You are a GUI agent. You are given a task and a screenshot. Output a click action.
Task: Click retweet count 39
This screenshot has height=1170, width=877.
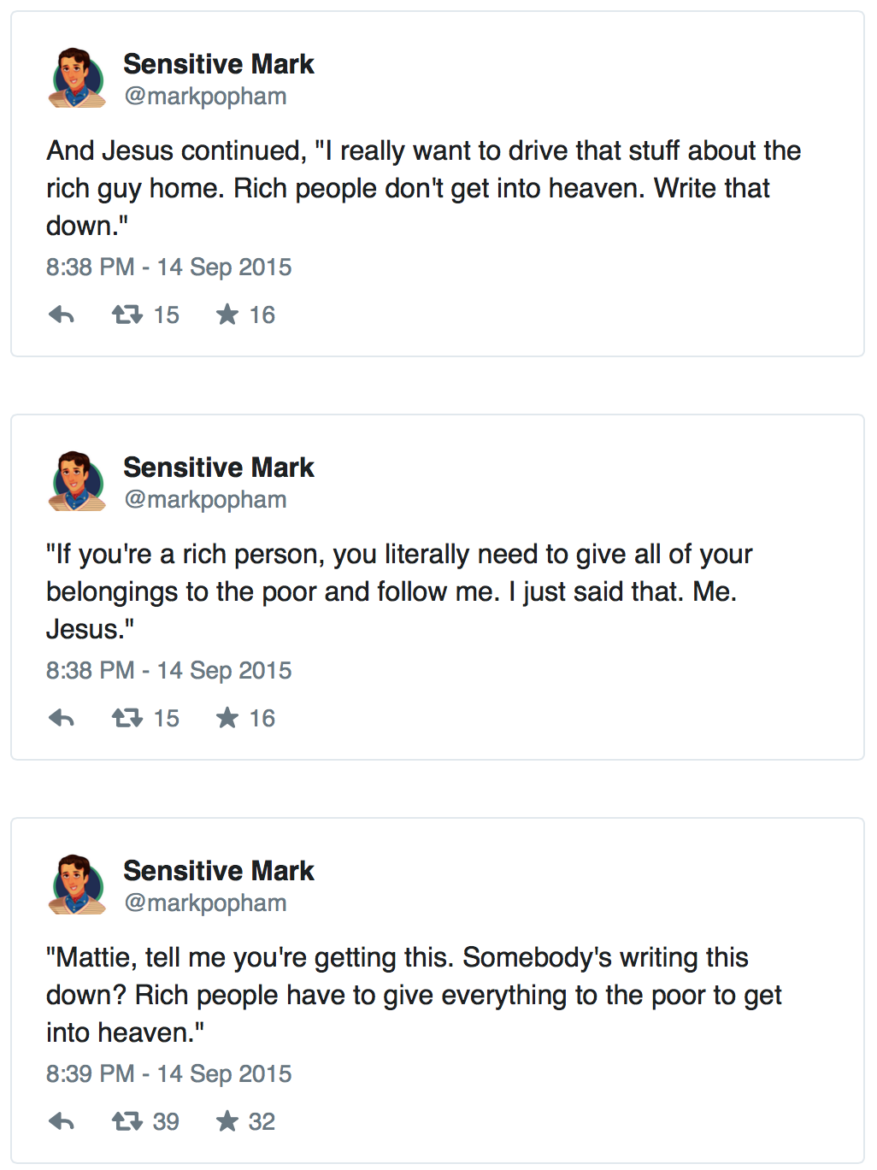click(166, 1121)
